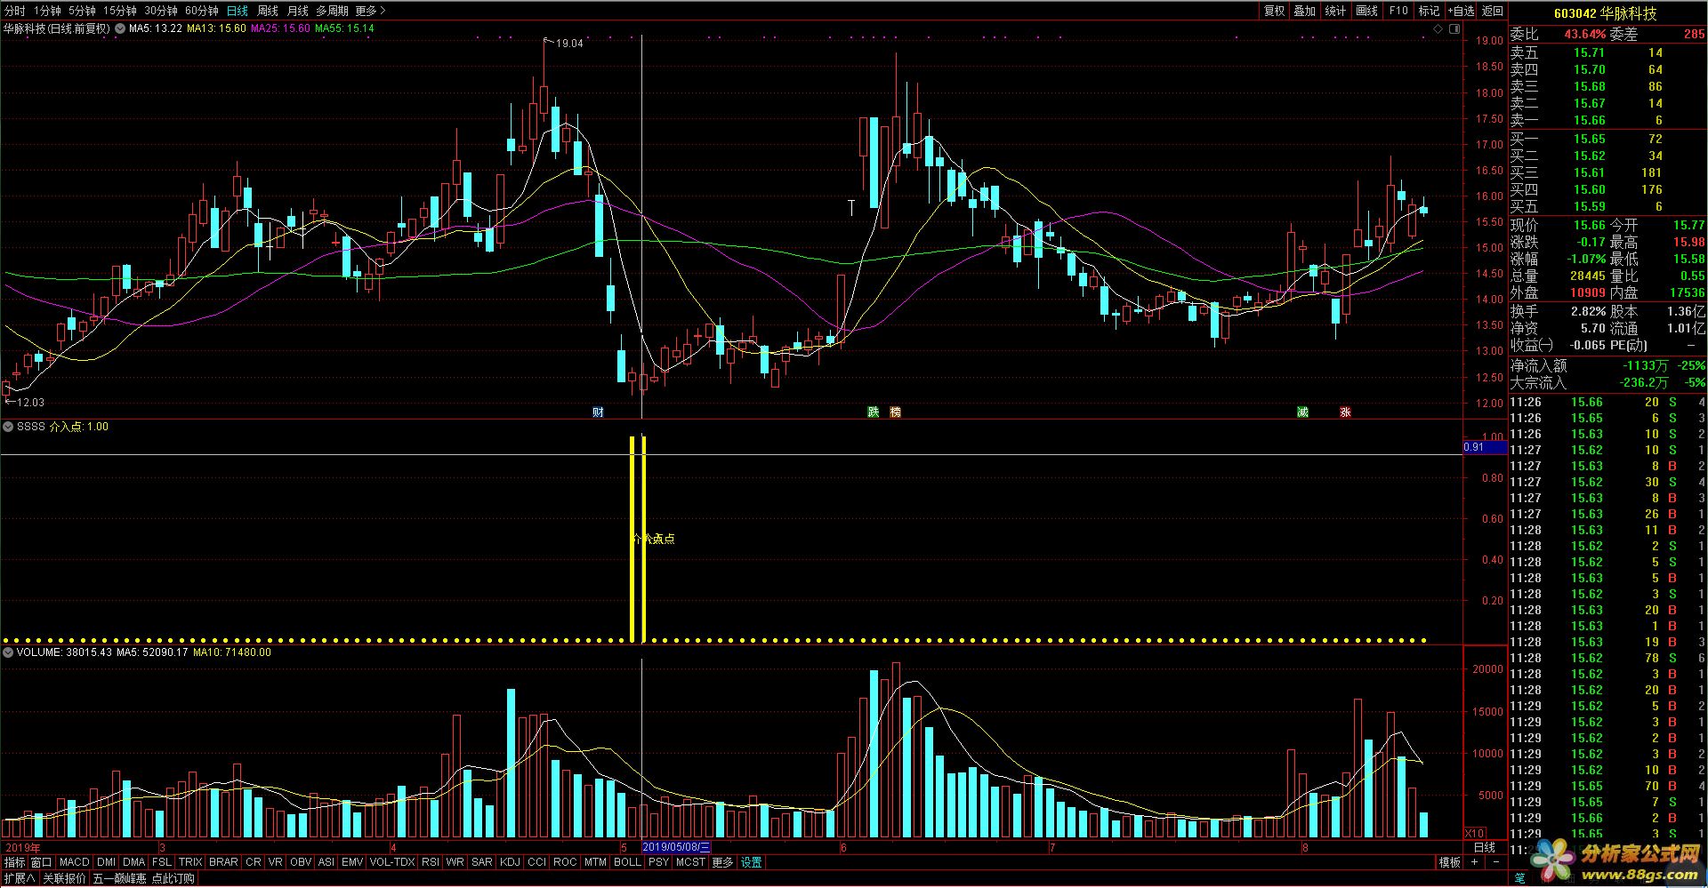Select the 日线 daily chart tab
This screenshot has height=888, width=1708.
point(238,11)
